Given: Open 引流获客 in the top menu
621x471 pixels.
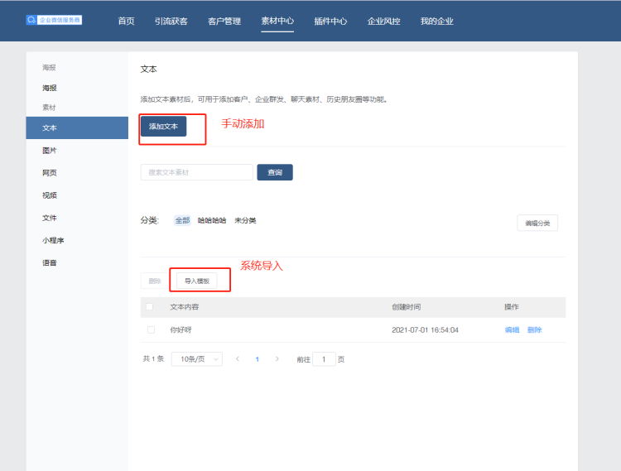Looking at the screenshot, I should (x=171, y=21).
